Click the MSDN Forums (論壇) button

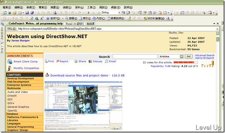(x=154, y=19)
